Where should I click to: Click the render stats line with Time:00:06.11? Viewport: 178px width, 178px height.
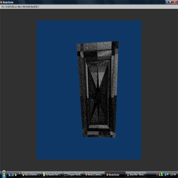(20, 7)
